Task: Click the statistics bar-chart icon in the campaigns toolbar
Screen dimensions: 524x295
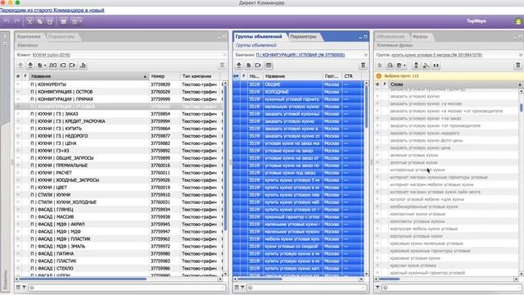Action: click(83, 66)
